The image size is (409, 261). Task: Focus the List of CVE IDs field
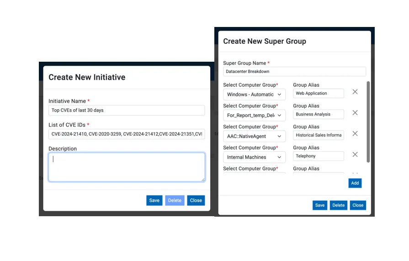coord(127,134)
